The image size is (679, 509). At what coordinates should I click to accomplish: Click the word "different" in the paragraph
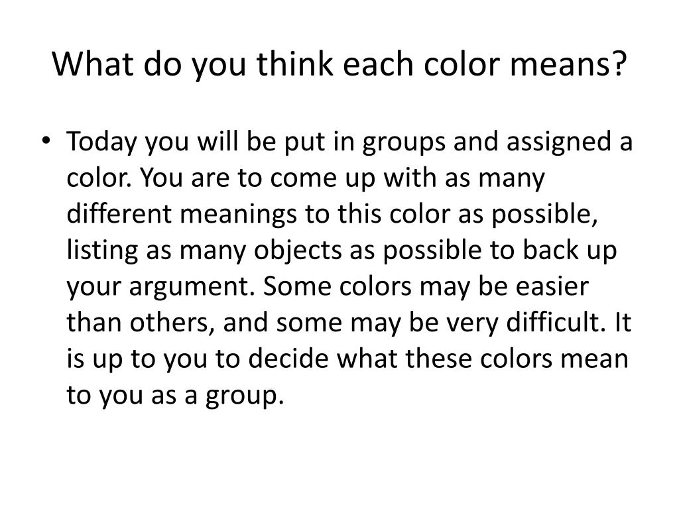(x=119, y=214)
